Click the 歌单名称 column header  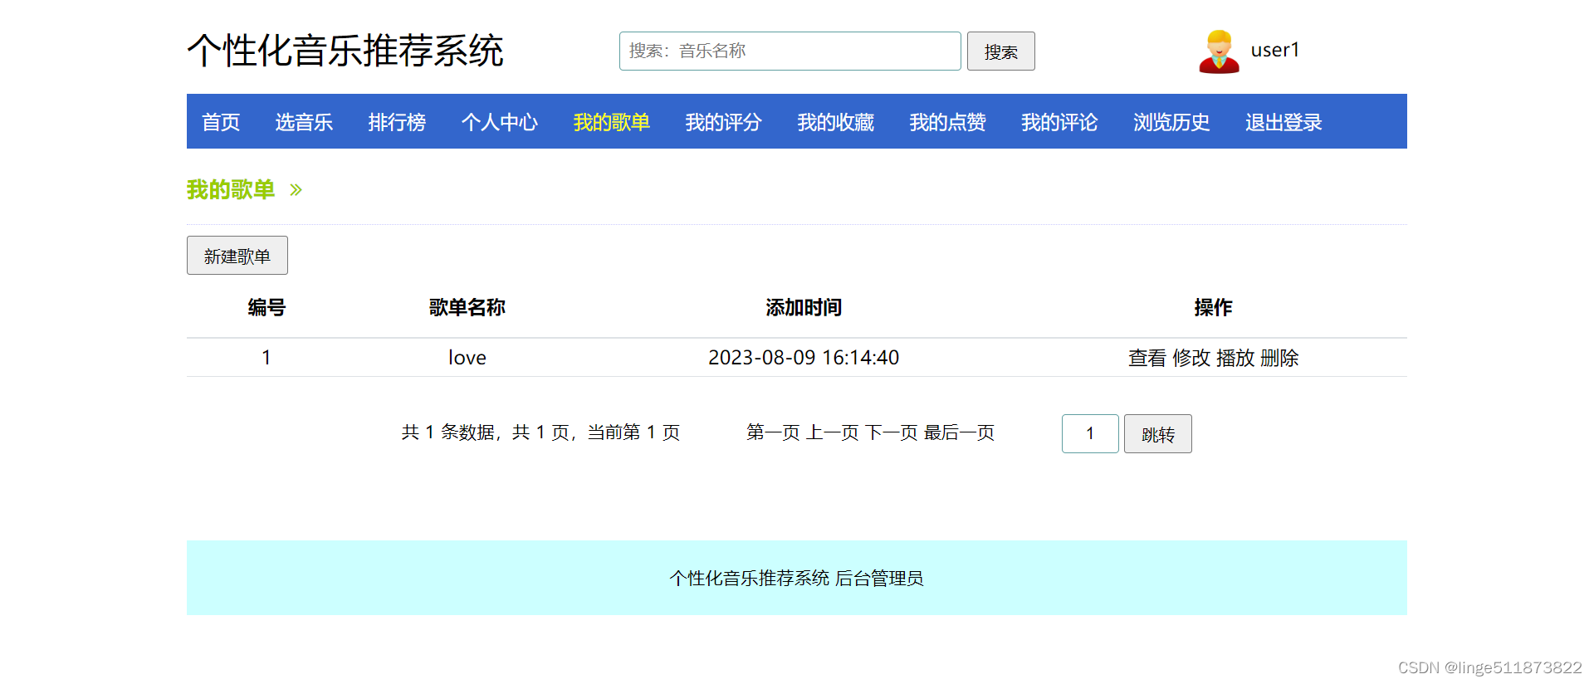(x=467, y=308)
